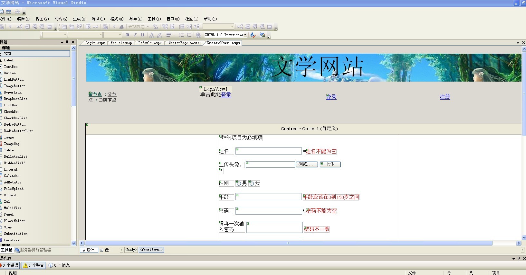Click the highlight background color icon
The image size is (526, 275).
pos(159,35)
